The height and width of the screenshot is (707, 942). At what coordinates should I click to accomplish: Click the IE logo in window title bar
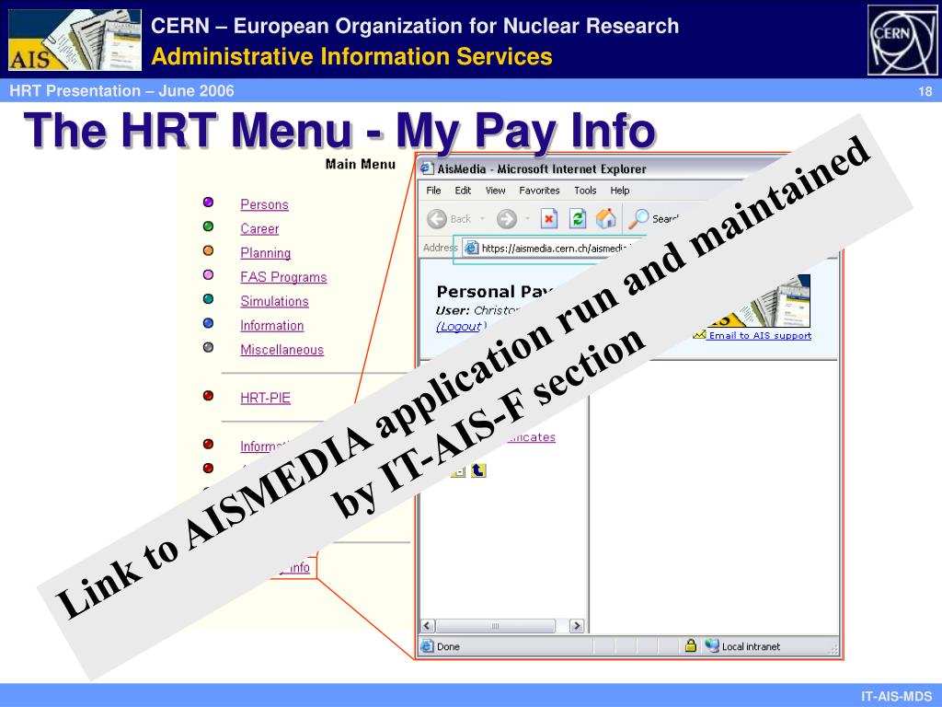coord(427,168)
